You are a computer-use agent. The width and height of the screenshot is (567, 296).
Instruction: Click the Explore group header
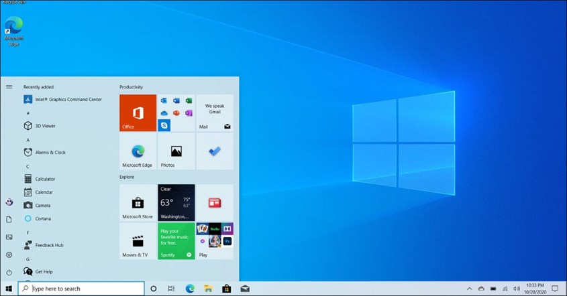(x=127, y=177)
